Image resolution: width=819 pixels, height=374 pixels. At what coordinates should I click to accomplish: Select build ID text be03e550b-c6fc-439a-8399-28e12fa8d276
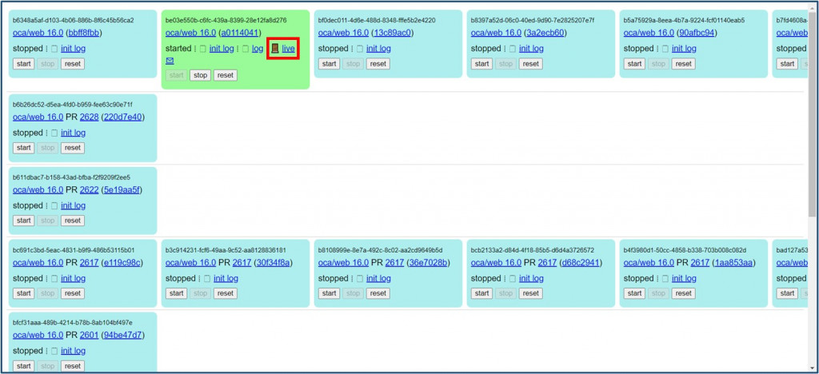tap(226, 20)
